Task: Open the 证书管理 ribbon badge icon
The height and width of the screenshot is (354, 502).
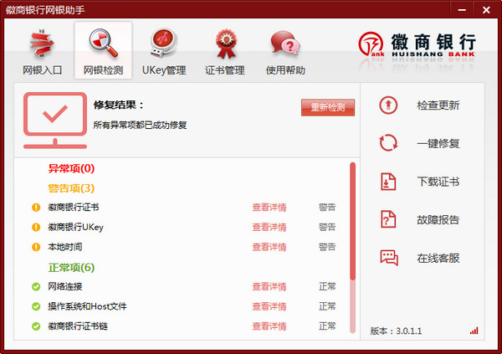Action: point(226,44)
